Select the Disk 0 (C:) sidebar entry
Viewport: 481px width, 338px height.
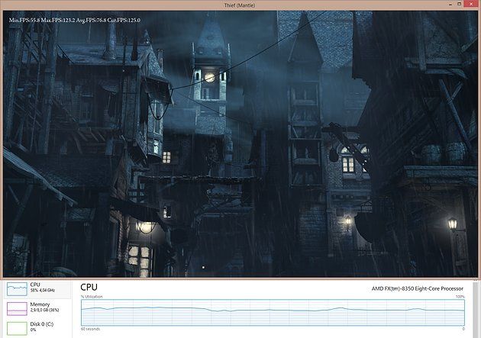pos(37,327)
